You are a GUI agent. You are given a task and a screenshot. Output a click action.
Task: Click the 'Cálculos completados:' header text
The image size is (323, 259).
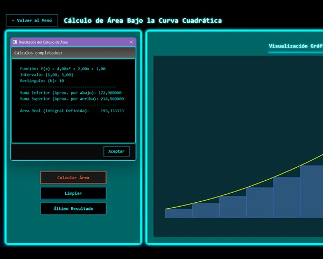pyautogui.click(x=38, y=53)
